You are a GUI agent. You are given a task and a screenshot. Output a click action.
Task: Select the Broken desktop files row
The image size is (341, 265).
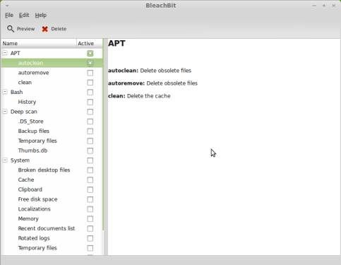[52, 170]
